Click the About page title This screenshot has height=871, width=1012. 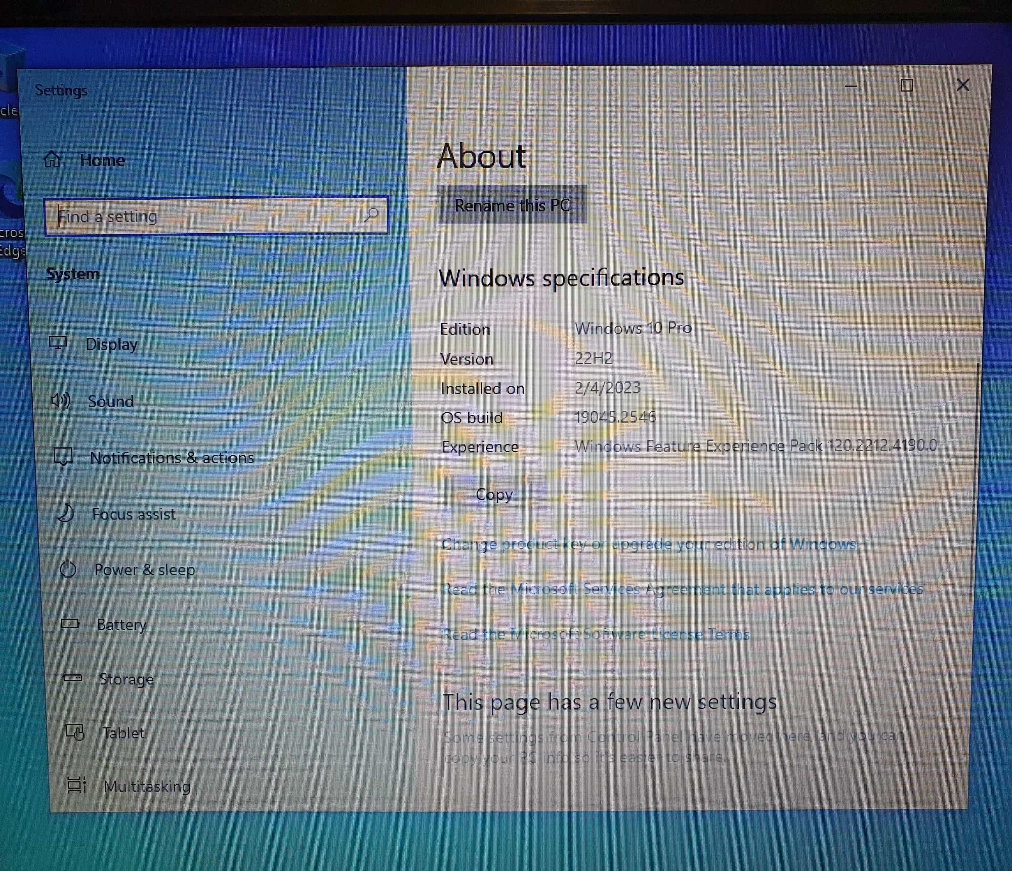pyautogui.click(x=482, y=156)
